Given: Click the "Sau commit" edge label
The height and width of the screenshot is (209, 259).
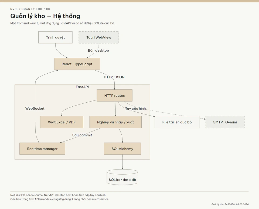Looking at the screenshot, I should pos(82,135).
